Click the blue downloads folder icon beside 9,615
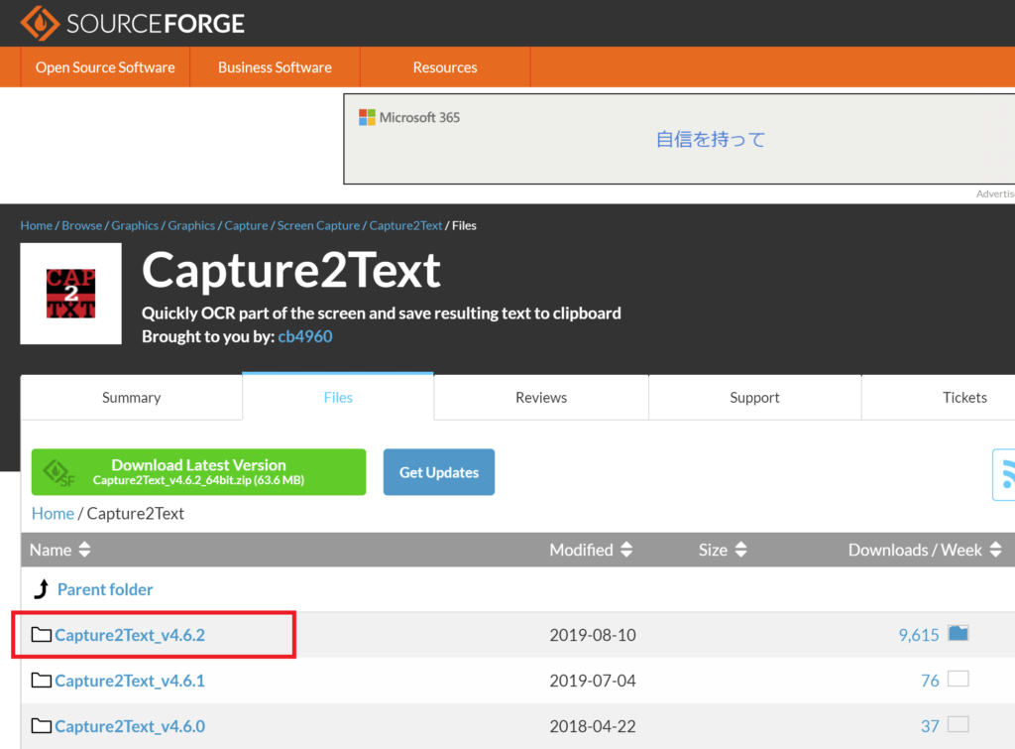Image resolution: width=1015 pixels, height=749 pixels. coord(959,633)
